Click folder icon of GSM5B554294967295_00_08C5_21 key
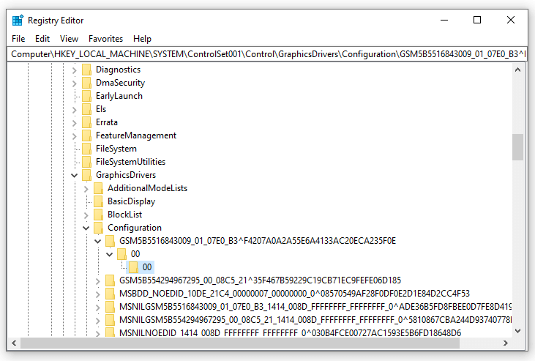The image size is (535, 361). [x=111, y=280]
